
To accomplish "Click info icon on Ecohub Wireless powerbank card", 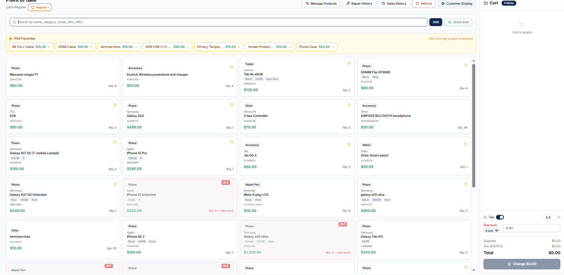I will pyautogui.click(x=232, y=67).
